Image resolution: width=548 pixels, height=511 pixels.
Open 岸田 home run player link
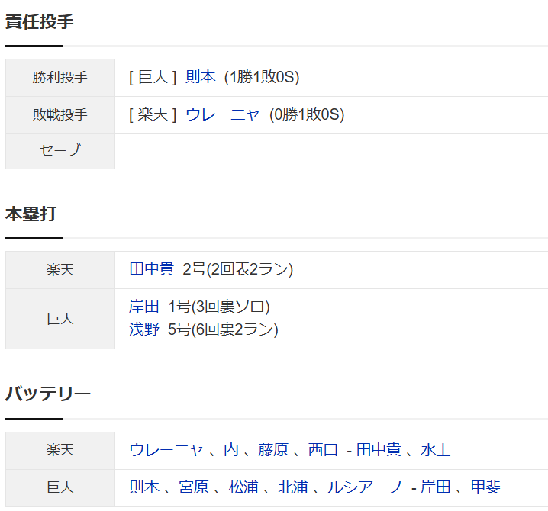(x=144, y=307)
